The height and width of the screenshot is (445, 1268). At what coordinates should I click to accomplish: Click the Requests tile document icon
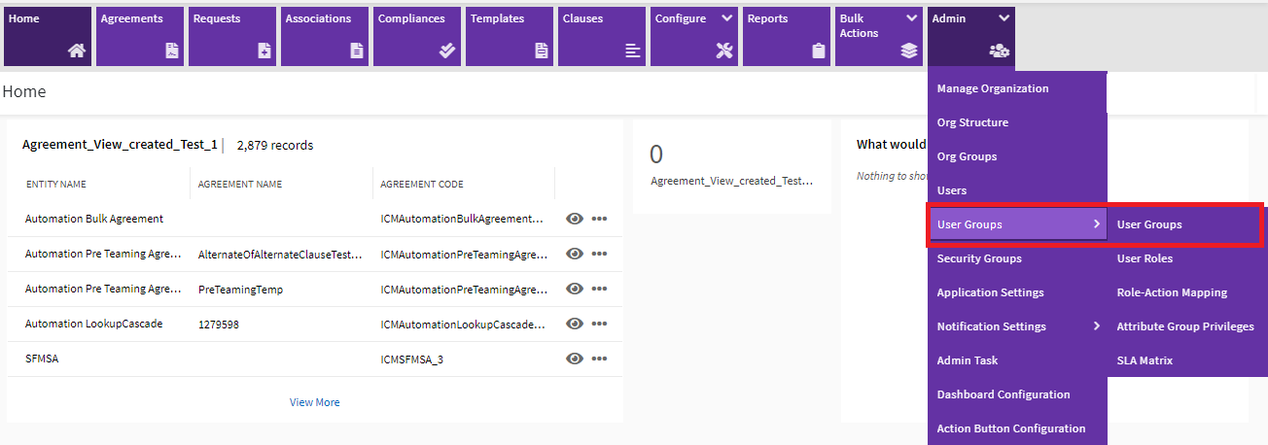pyautogui.click(x=264, y=51)
